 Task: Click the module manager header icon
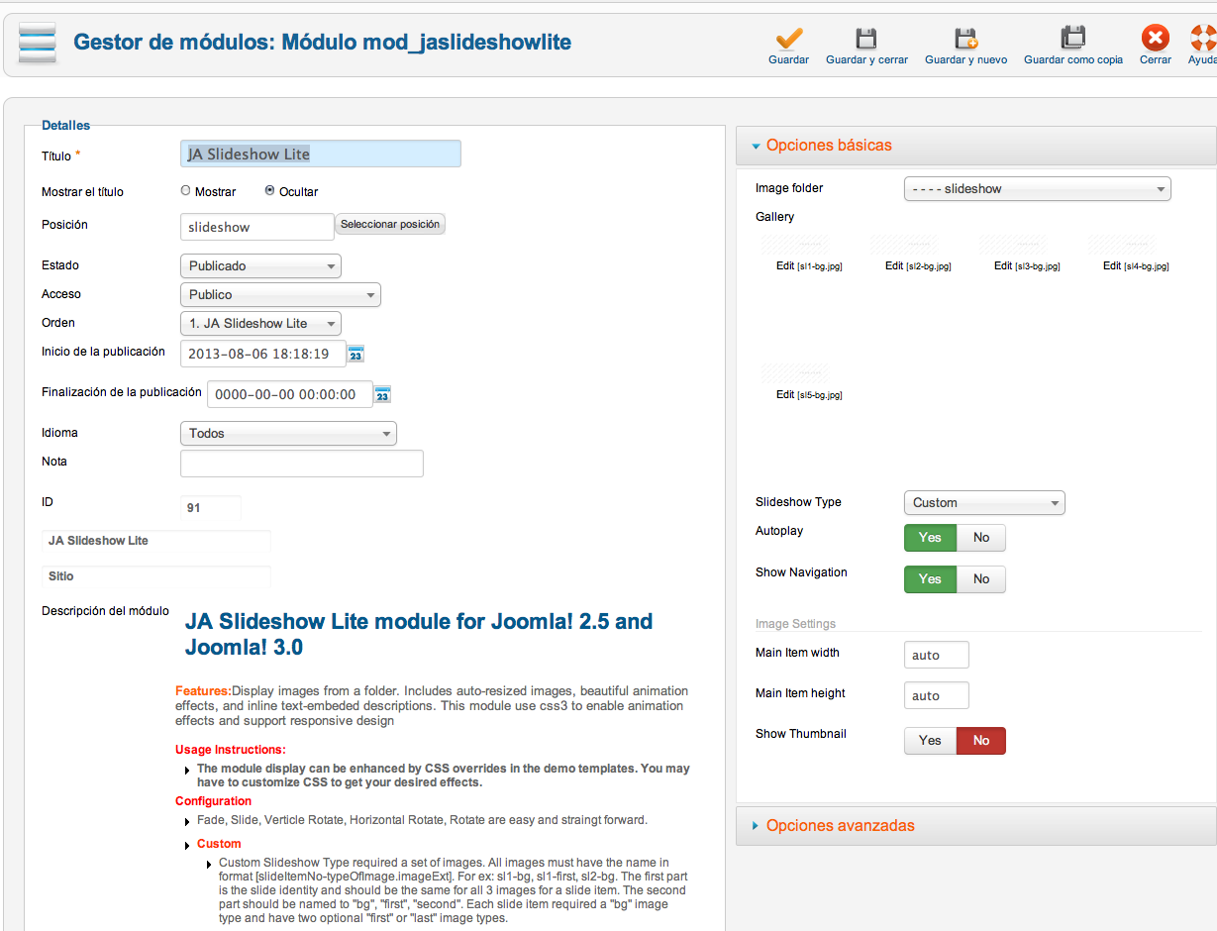pyautogui.click(x=37, y=43)
